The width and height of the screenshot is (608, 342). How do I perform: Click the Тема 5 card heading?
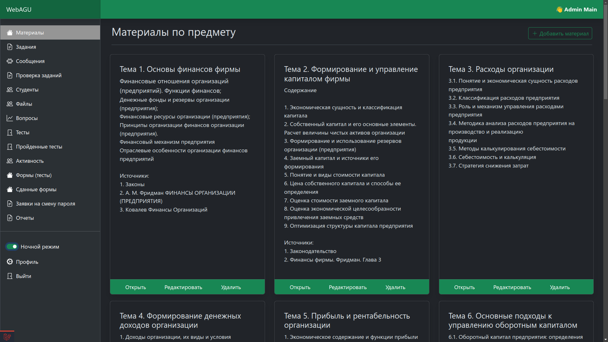[347, 320]
